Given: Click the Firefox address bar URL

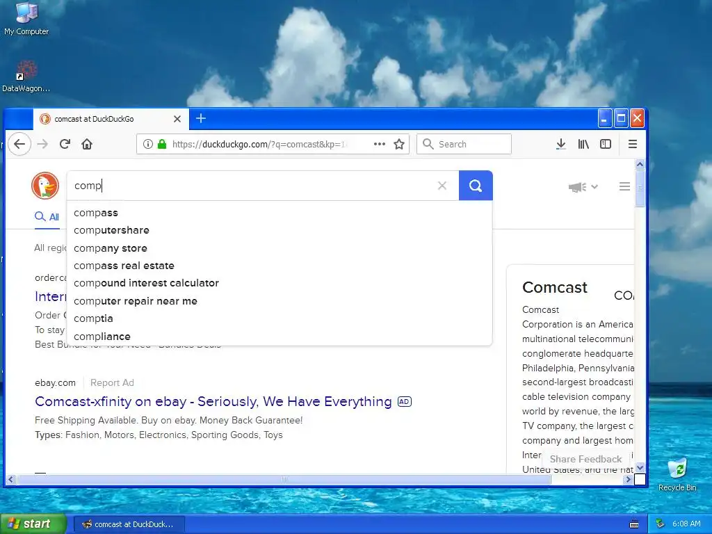Looking at the screenshot, I should (261, 145).
